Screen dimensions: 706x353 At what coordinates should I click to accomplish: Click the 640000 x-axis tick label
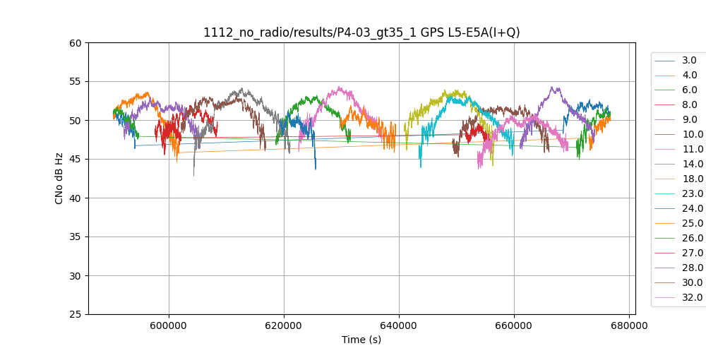(x=399, y=326)
